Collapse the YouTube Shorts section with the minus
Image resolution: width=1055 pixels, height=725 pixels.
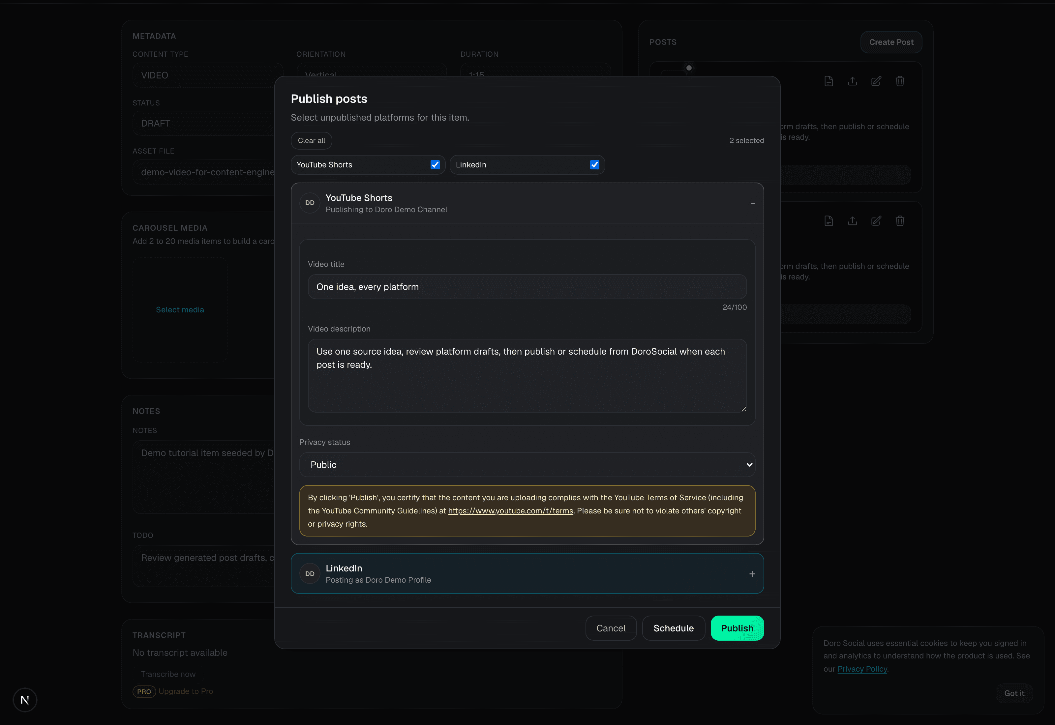pos(753,204)
